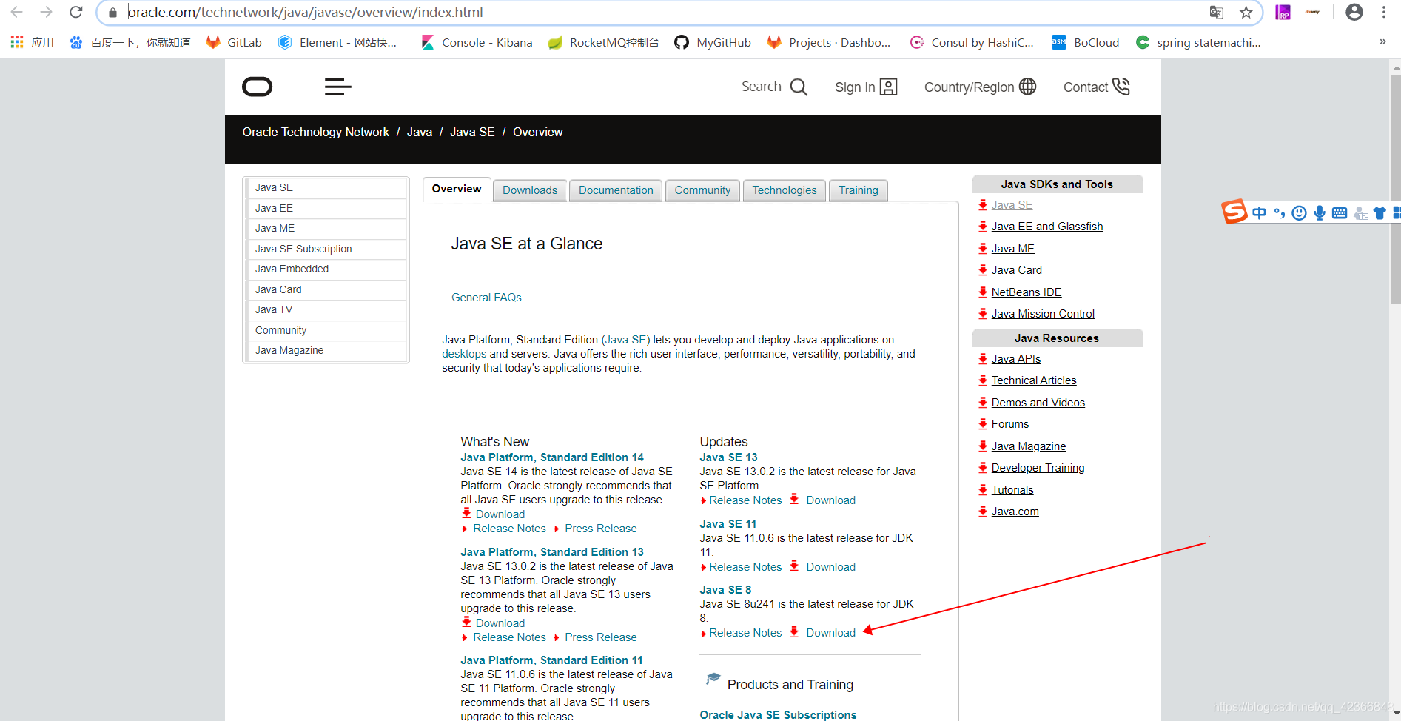Switch to the Training tab
This screenshot has width=1401, height=721.
[x=859, y=190]
